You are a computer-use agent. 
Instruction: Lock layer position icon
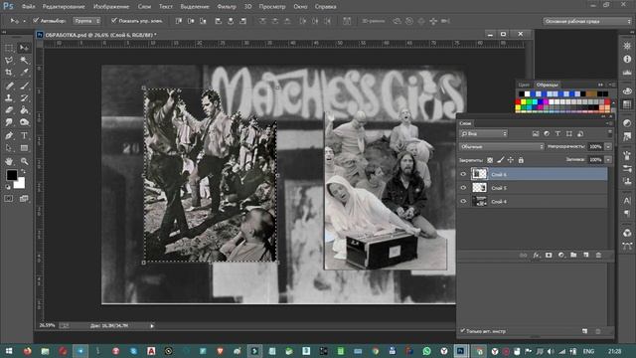[511, 160]
